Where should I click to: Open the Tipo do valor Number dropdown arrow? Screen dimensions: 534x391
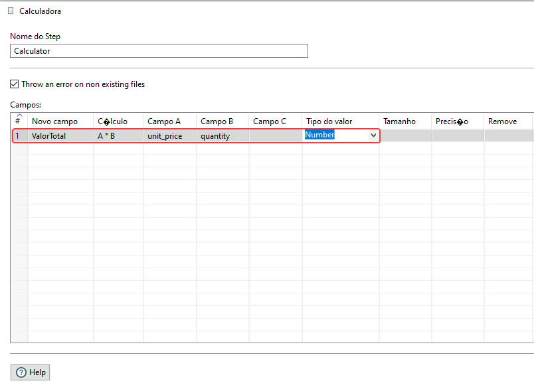tap(373, 135)
